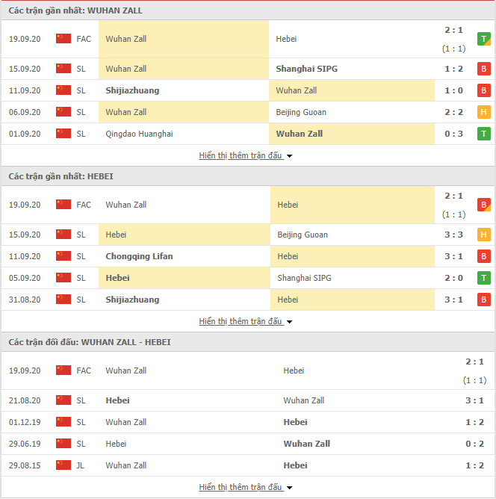Click the green T badge for 19.09.20 Wuhan Zall match
The height and width of the screenshot is (499, 496).
click(483, 39)
